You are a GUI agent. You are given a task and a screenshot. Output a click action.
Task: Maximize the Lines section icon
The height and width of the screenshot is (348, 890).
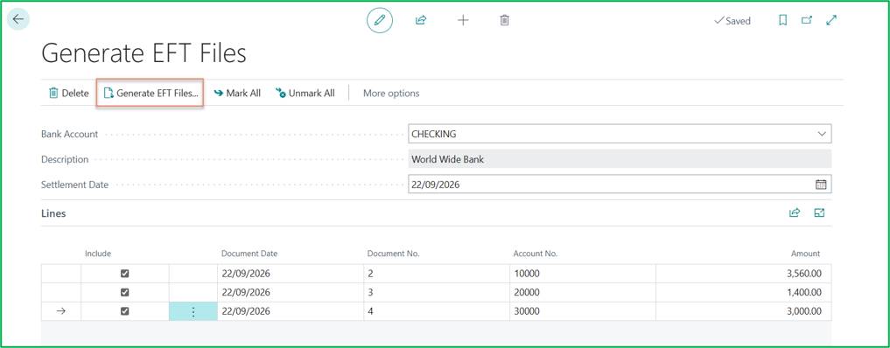coord(819,213)
